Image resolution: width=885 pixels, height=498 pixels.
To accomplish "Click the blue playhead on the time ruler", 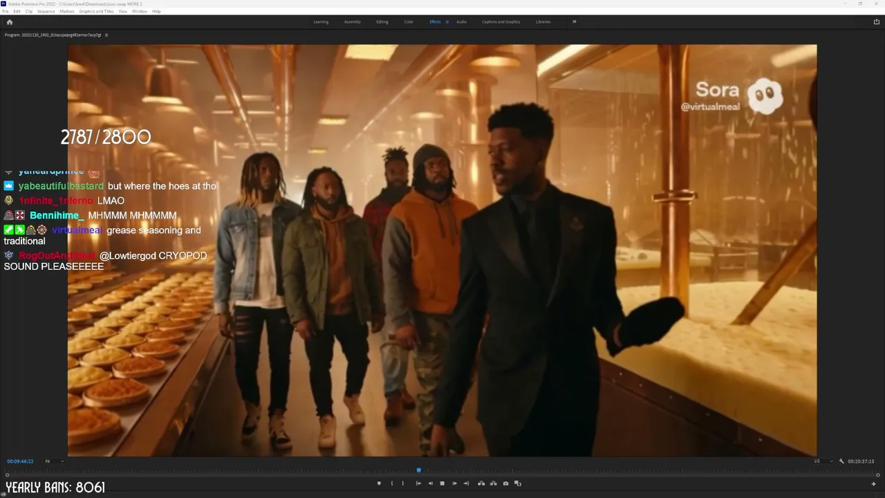I will (x=418, y=470).
